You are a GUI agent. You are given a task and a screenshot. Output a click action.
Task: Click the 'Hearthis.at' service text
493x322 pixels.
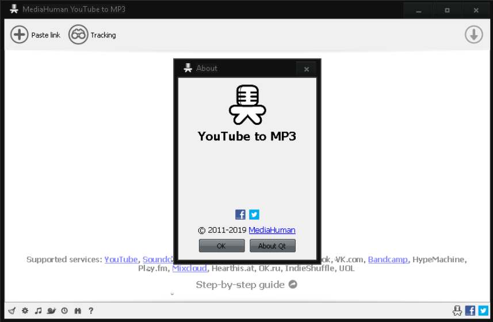232,269
